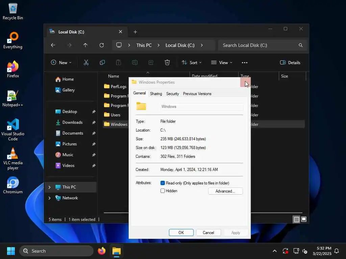346x259 pixels.
Task: Click the folder name field in Properties
Action: pos(202,107)
